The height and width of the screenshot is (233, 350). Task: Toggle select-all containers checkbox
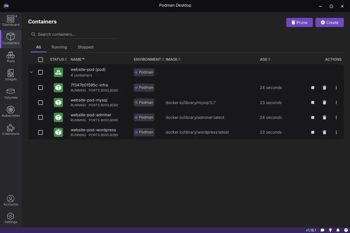40,60
